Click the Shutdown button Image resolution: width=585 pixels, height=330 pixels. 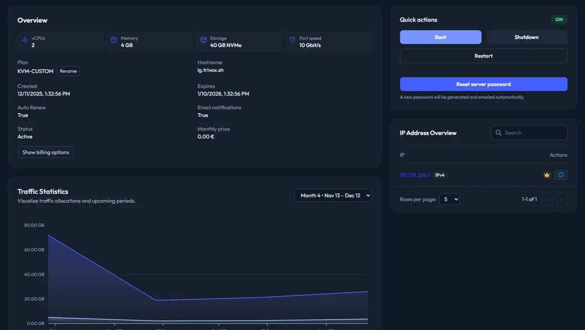tap(526, 37)
